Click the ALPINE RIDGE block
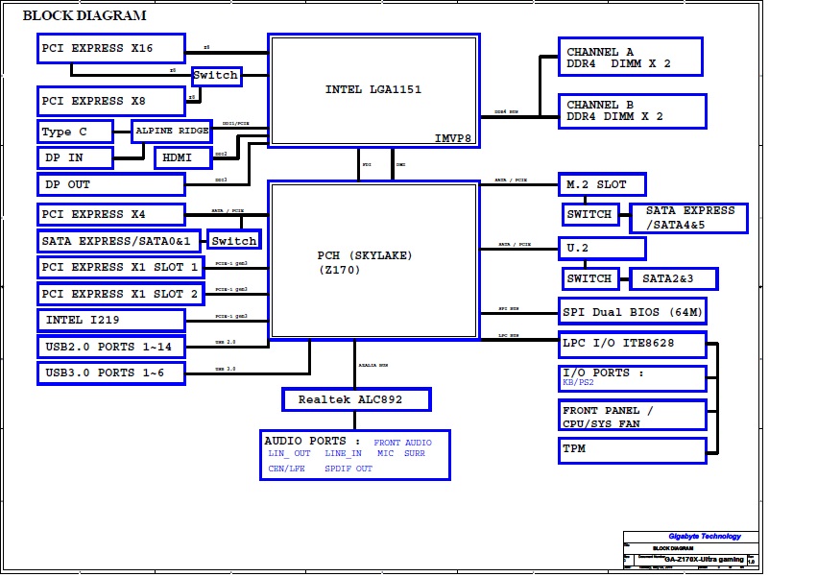 pos(171,131)
